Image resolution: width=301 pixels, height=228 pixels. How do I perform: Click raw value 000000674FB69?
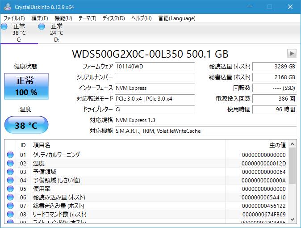point(264,214)
